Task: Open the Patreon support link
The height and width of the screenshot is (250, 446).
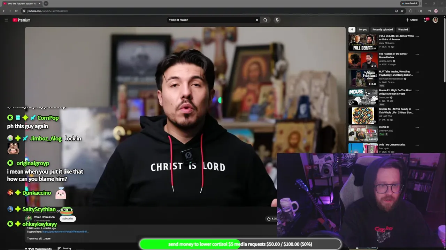Action: (65, 232)
